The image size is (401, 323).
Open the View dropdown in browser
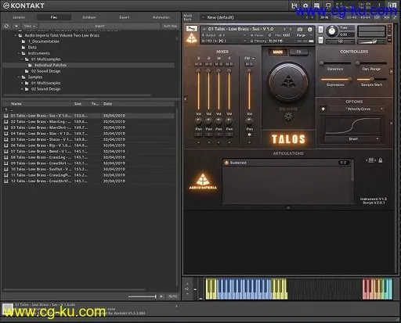click(30, 26)
